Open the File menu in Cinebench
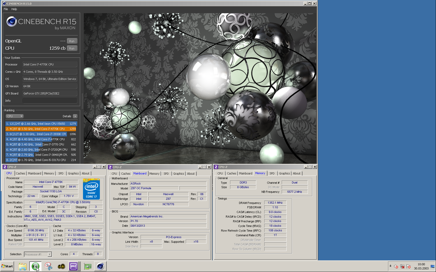Image resolution: width=436 pixels, height=272 pixels. 6,9
